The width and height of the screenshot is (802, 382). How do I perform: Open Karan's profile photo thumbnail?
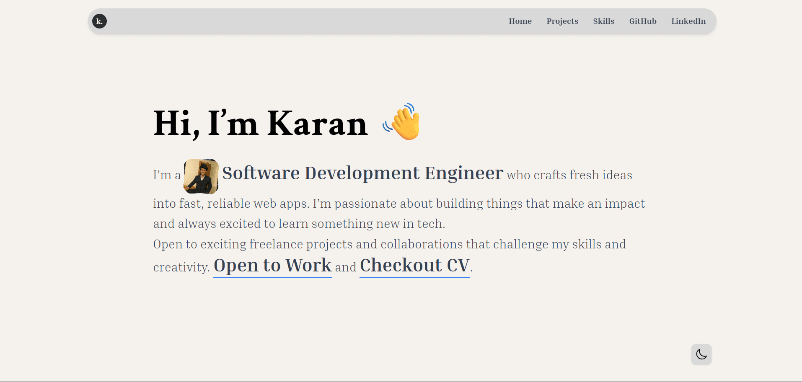201,176
